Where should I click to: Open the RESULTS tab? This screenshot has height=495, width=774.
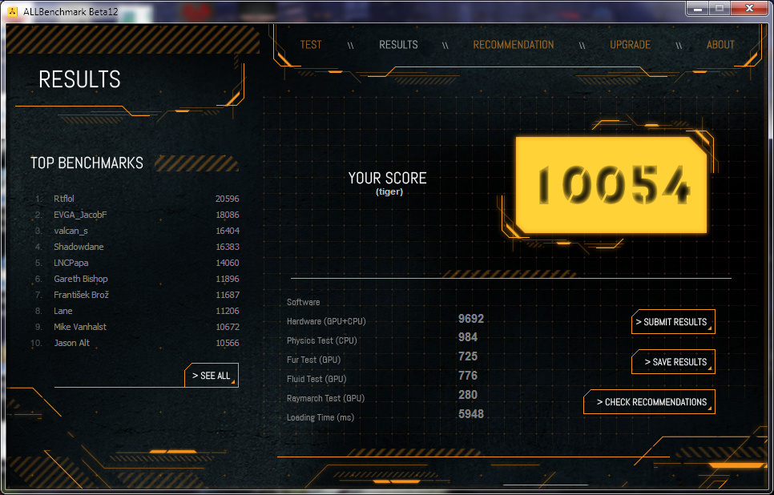tap(398, 45)
